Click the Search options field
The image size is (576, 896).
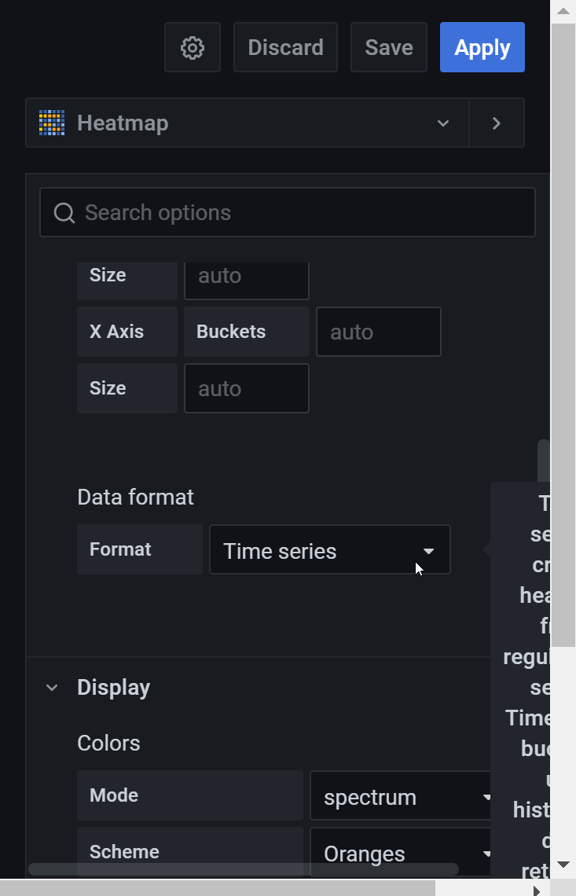[287, 212]
